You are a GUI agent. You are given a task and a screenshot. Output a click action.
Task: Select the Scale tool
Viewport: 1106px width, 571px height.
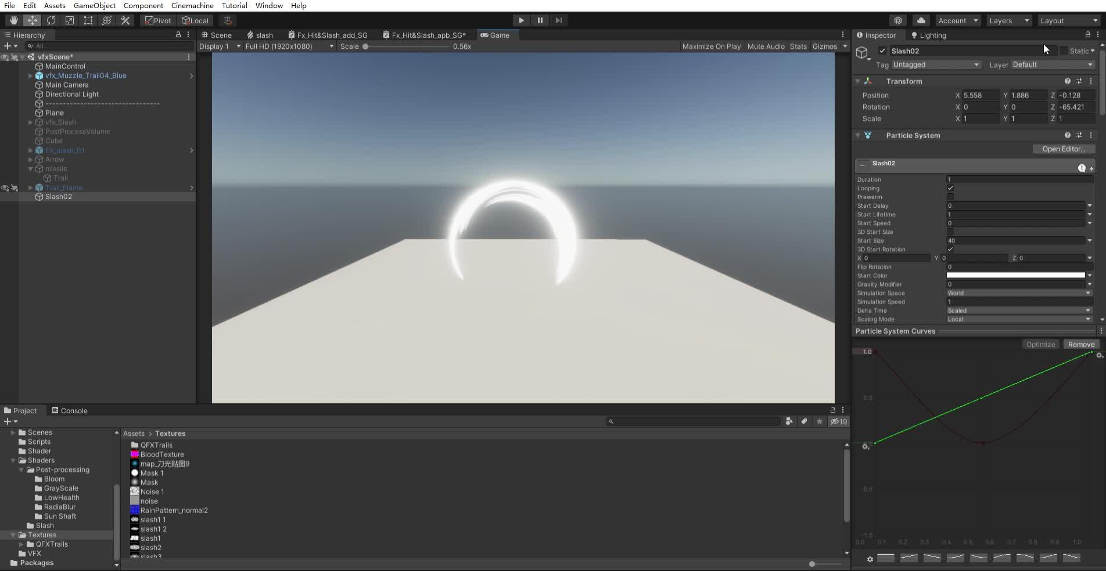70,20
